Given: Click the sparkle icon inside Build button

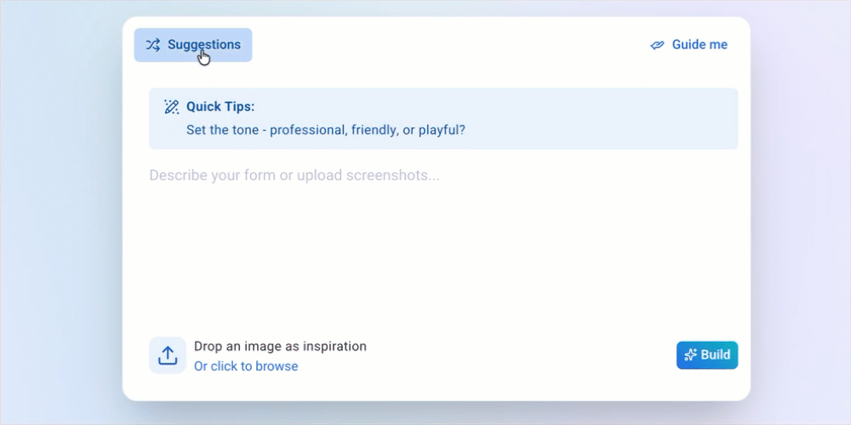Looking at the screenshot, I should point(690,355).
